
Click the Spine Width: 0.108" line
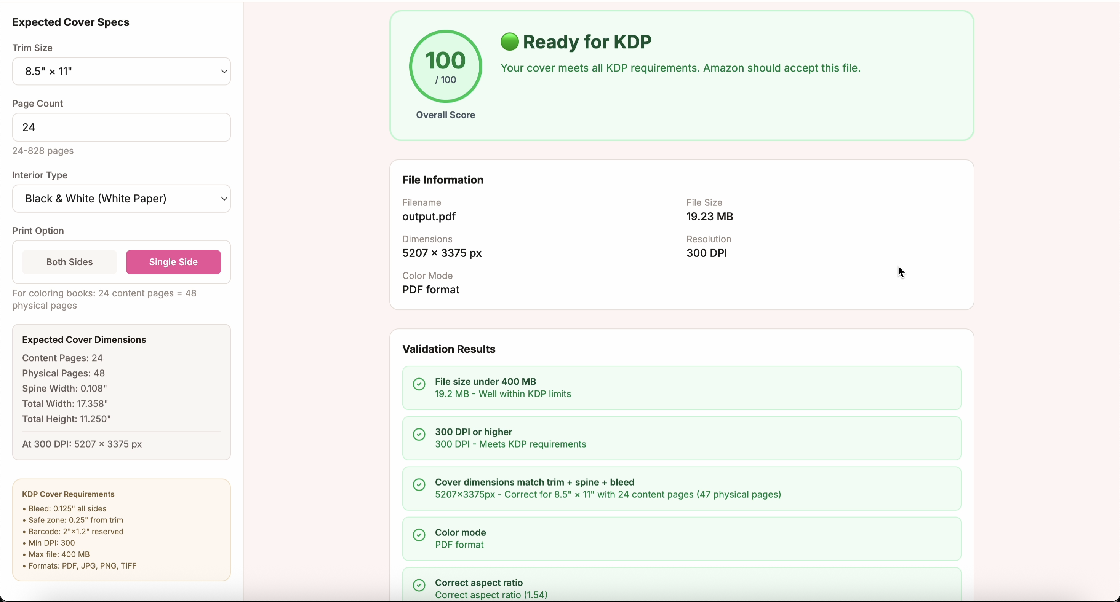[x=64, y=388]
